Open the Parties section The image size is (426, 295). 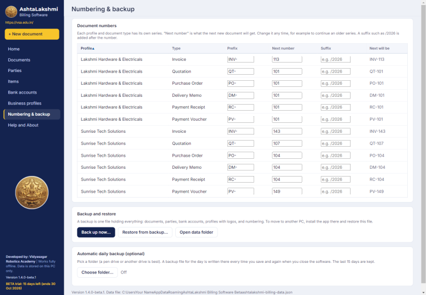click(14, 70)
